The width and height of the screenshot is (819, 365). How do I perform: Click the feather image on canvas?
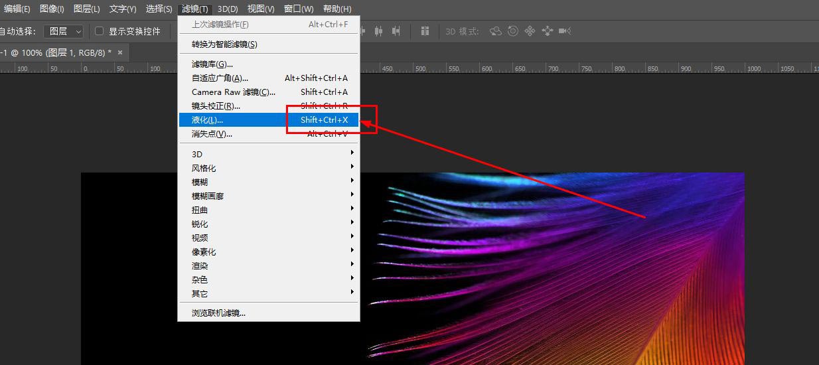(558, 269)
